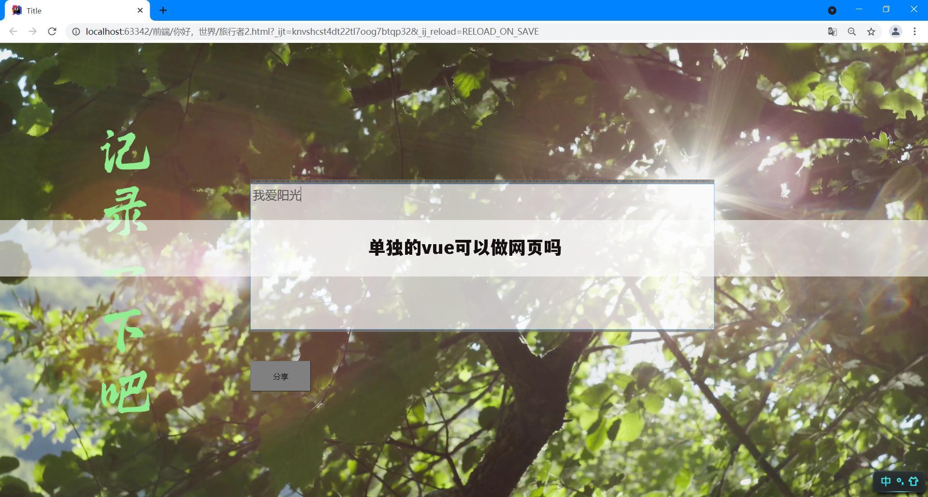The width and height of the screenshot is (928, 497).
Task: Toggle Chinese/English input with the 中 indicator
Action: (886, 481)
